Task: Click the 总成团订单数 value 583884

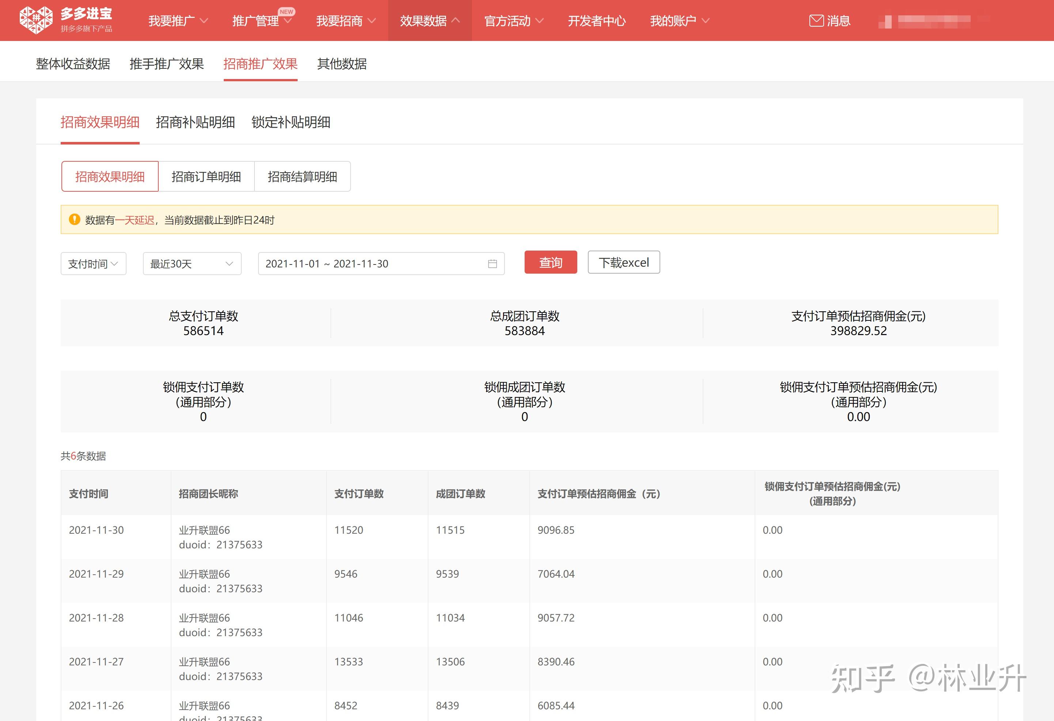Action: [x=525, y=331]
